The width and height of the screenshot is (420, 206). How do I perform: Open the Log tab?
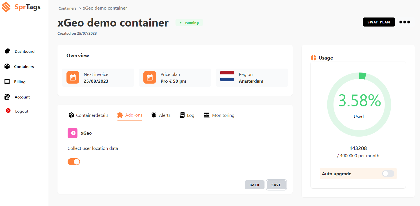tap(187, 115)
